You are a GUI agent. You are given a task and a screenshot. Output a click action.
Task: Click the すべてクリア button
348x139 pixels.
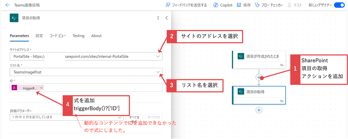click(x=154, y=117)
